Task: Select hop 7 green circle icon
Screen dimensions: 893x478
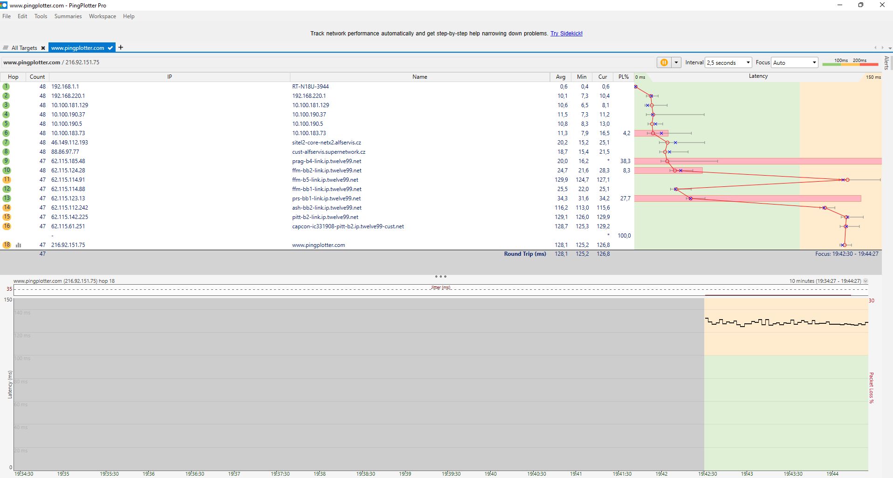Action: (6, 143)
